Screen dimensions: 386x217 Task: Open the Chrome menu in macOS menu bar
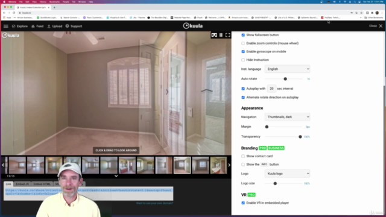pos(12,2)
